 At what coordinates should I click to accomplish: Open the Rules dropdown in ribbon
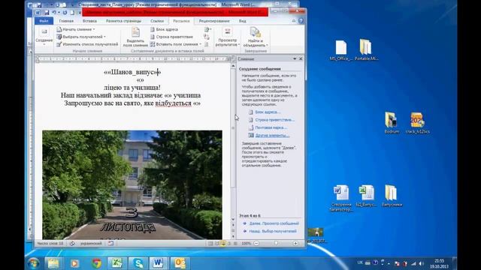pos(207,29)
